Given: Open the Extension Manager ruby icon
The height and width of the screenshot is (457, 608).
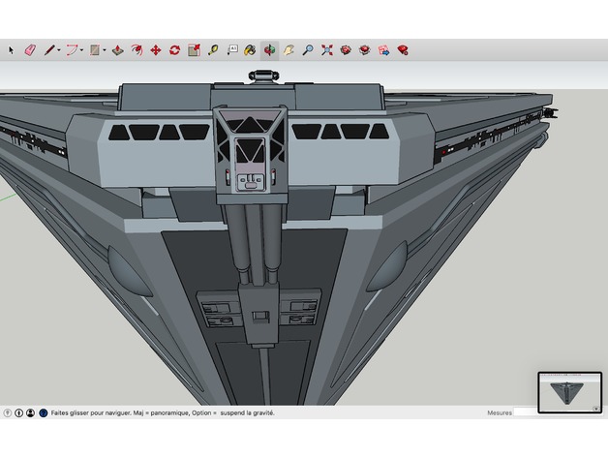Looking at the screenshot, I should click(x=403, y=50).
